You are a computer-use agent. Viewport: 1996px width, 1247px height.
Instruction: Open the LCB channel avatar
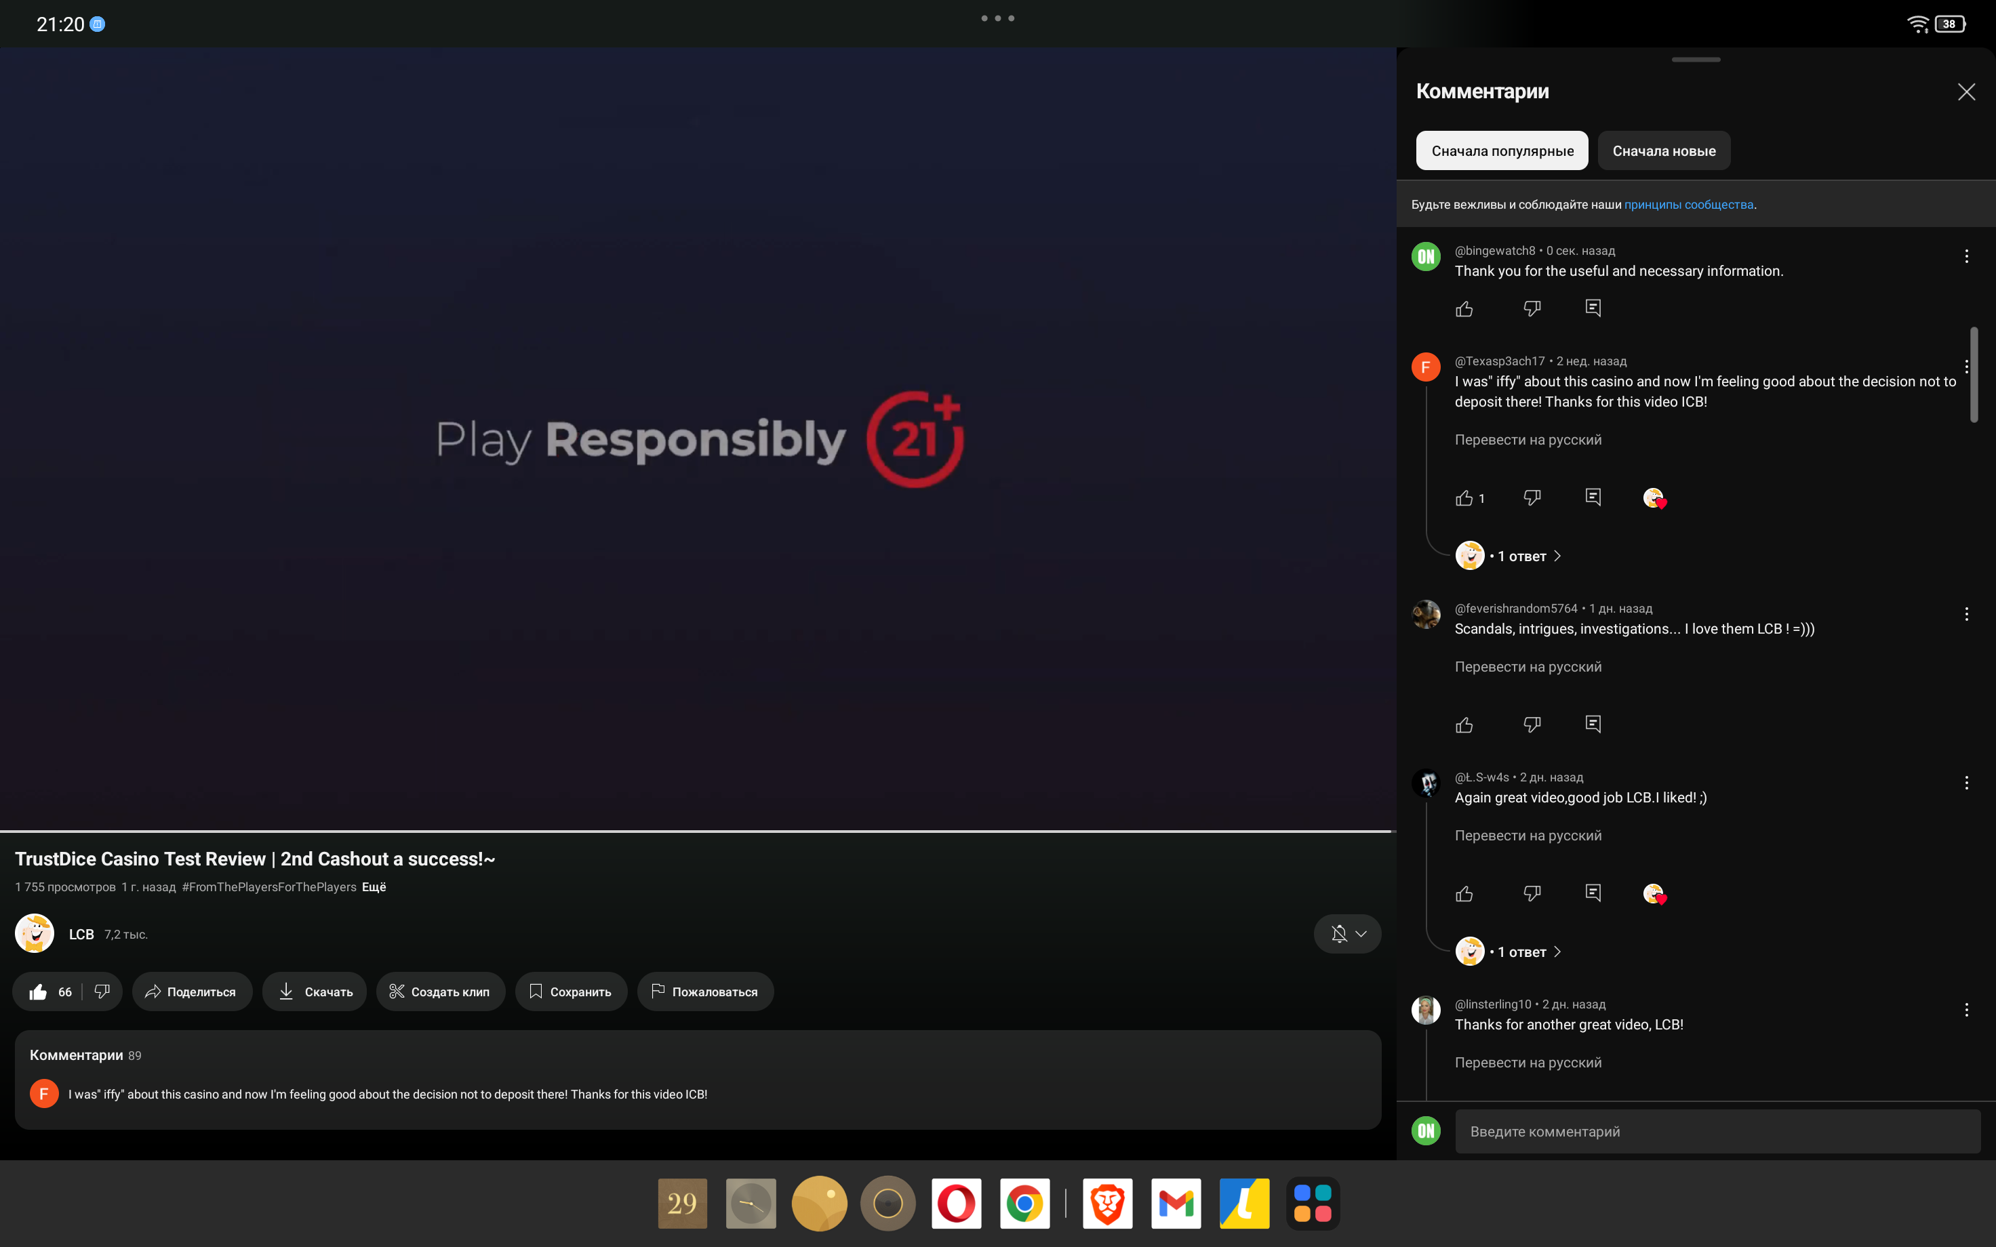(x=35, y=934)
